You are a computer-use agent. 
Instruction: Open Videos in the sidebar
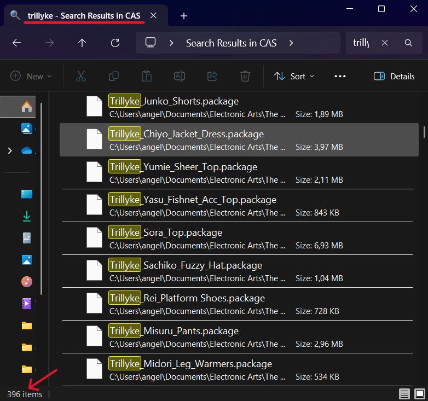[x=26, y=303]
